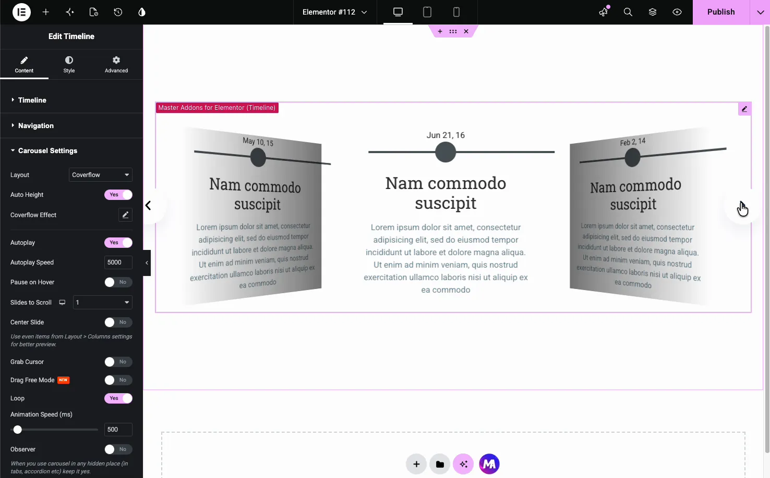The height and width of the screenshot is (478, 770).
Task: Open the Layout Coverflow dropdown
Action: (x=101, y=175)
